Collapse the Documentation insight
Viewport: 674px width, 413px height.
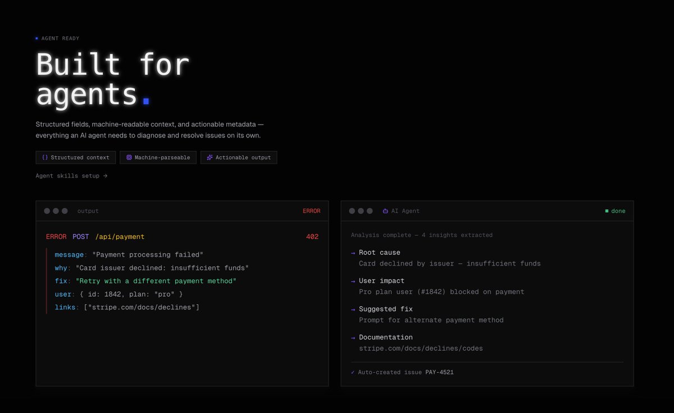(386, 337)
